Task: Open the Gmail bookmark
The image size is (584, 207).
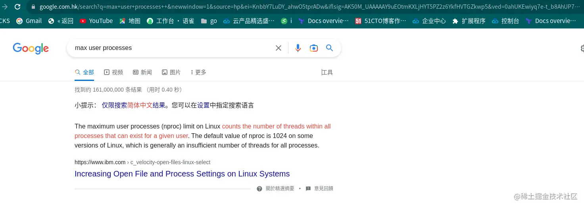Action: coord(29,21)
